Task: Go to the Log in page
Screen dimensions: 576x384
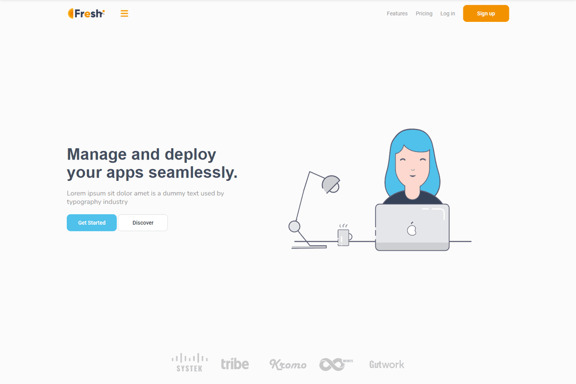Action: (x=447, y=13)
